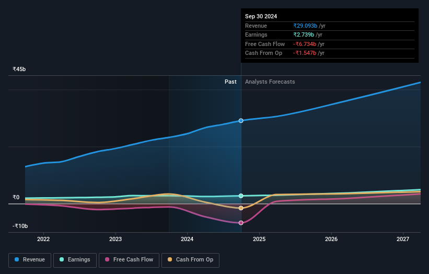Click the Revenue row label in tooltip
This screenshot has height=274, width=429.
click(x=256, y=26)
